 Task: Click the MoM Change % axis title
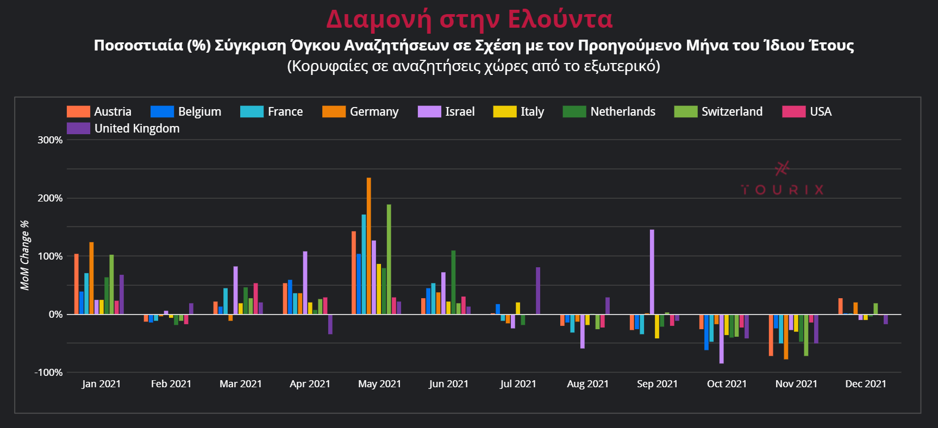(x=24, y=255)
